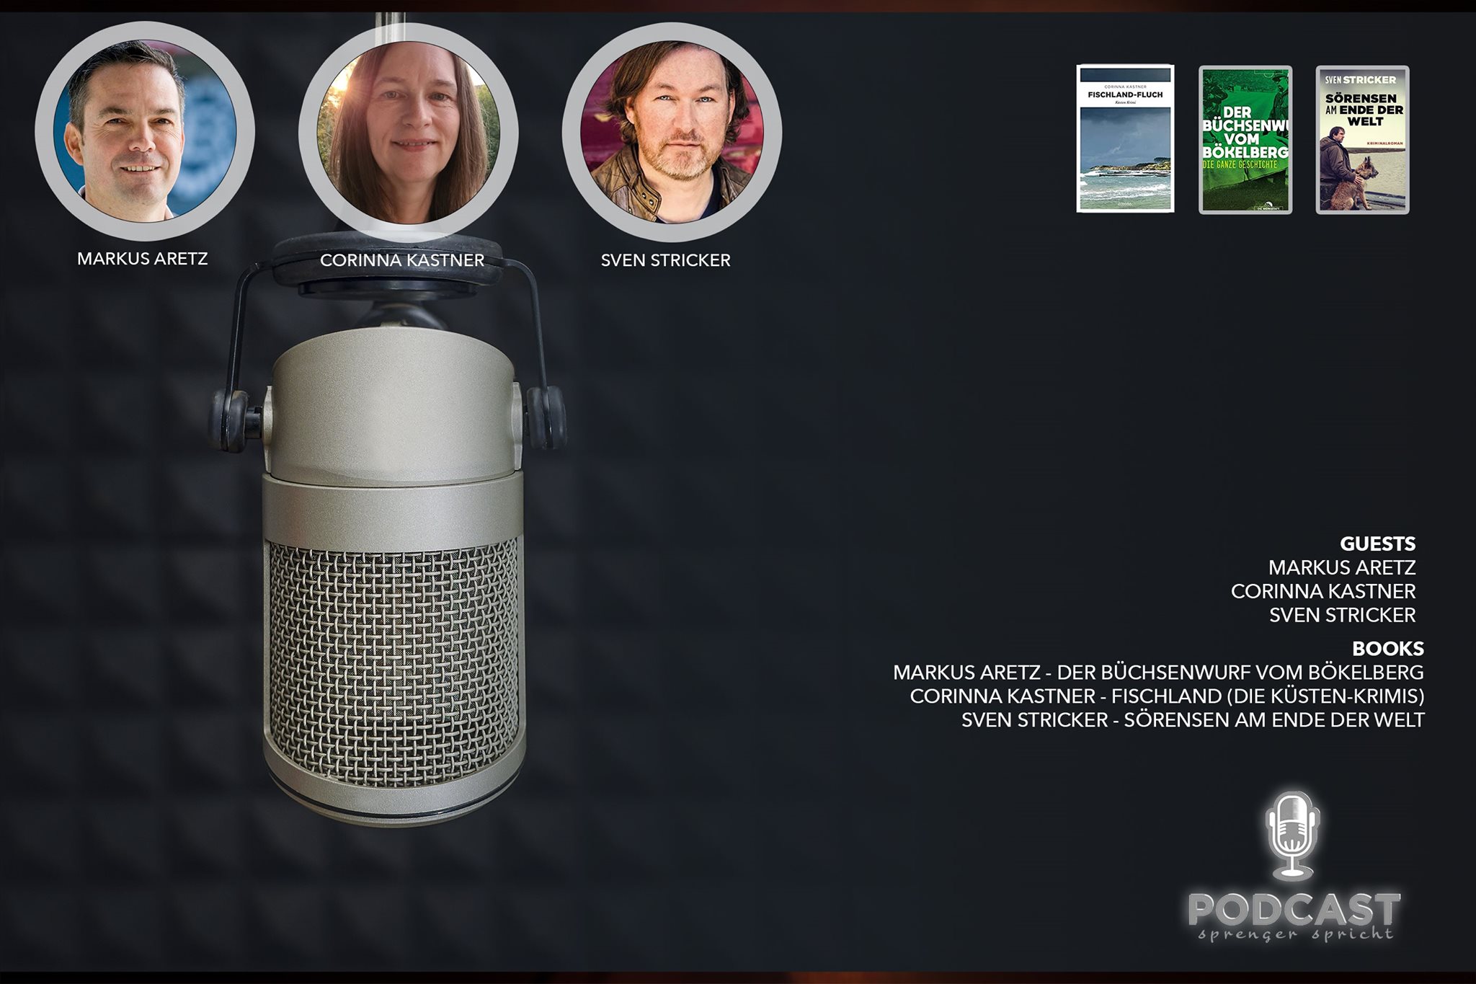The height and width of the screenshot is (984, 1476).
Task: Select Sven Stricker in the guests list
Action: click(1342, 615)
